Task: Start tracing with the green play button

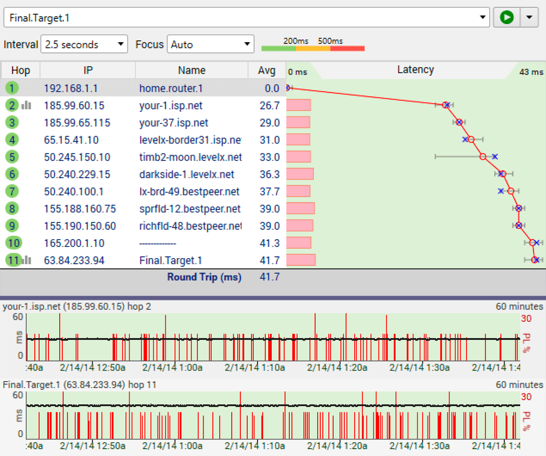Action: pyautogui.click(x=507, y=17)
